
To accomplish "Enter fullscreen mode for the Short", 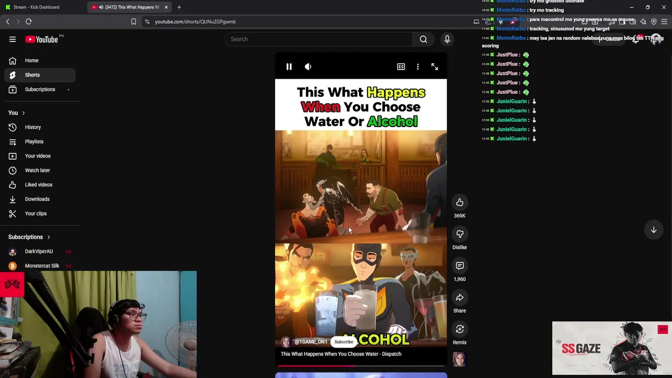I will tap(435, 67).
